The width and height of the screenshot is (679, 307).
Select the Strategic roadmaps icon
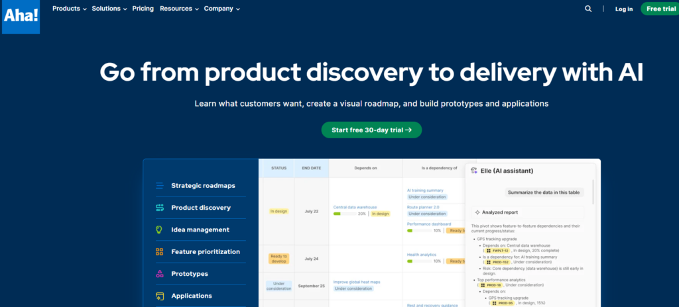[x=159, y=185]
